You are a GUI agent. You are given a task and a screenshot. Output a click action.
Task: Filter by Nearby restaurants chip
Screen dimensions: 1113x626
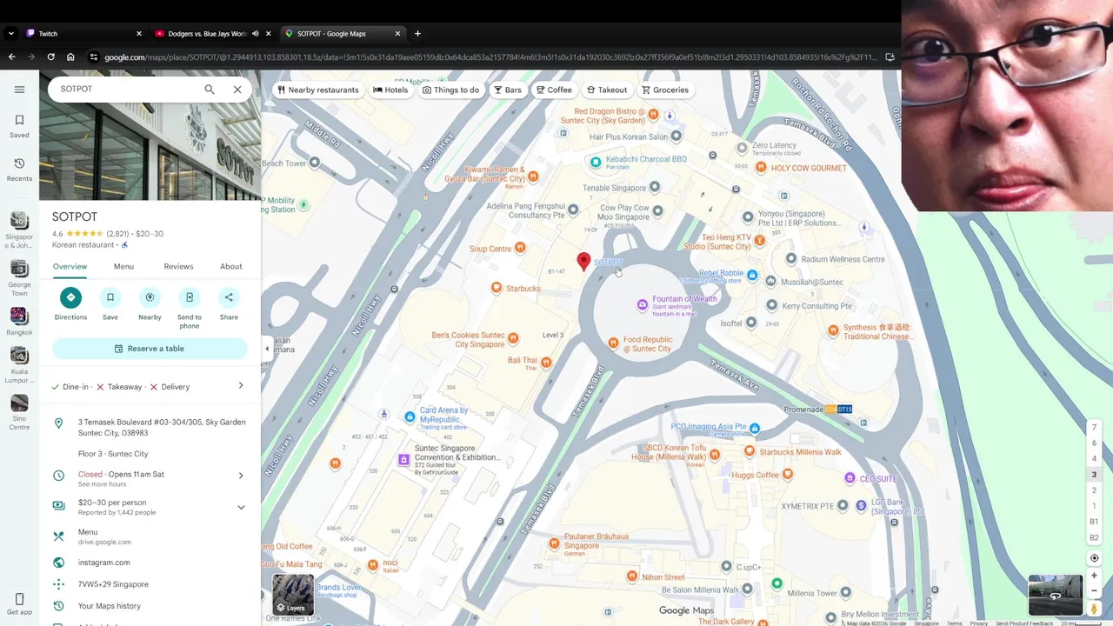(317, 90)
